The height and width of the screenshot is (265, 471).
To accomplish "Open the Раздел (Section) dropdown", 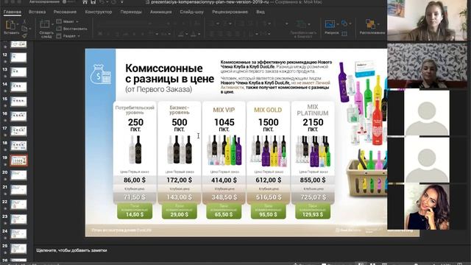I will point(68,36).
